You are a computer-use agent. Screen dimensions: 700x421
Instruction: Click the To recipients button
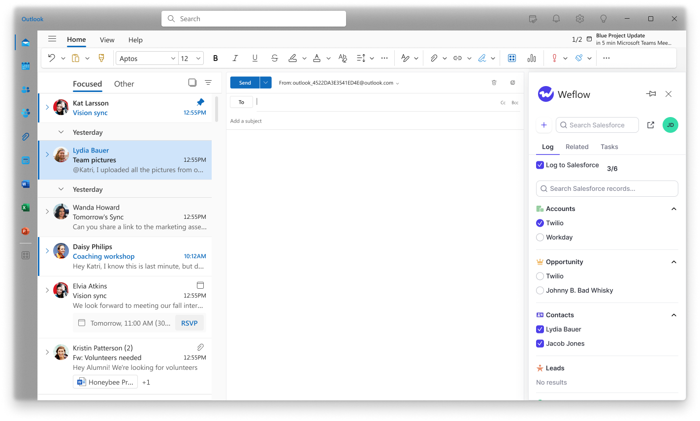pos(241,102)
